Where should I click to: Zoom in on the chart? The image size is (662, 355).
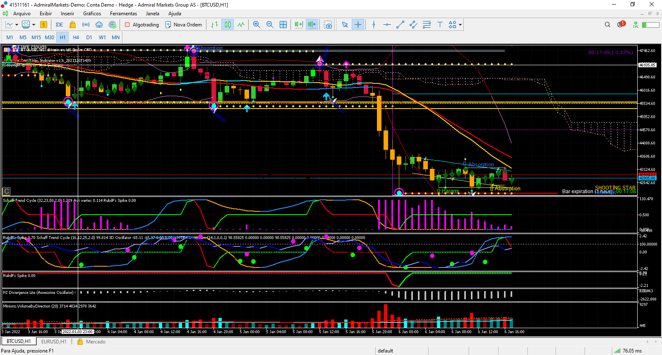257,25
